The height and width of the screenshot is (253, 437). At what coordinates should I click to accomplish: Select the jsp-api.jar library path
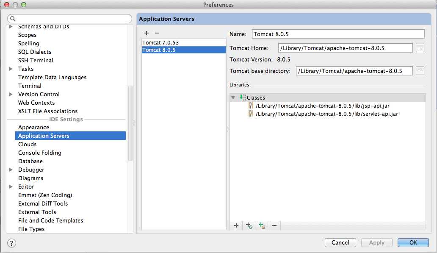[322, 106]
